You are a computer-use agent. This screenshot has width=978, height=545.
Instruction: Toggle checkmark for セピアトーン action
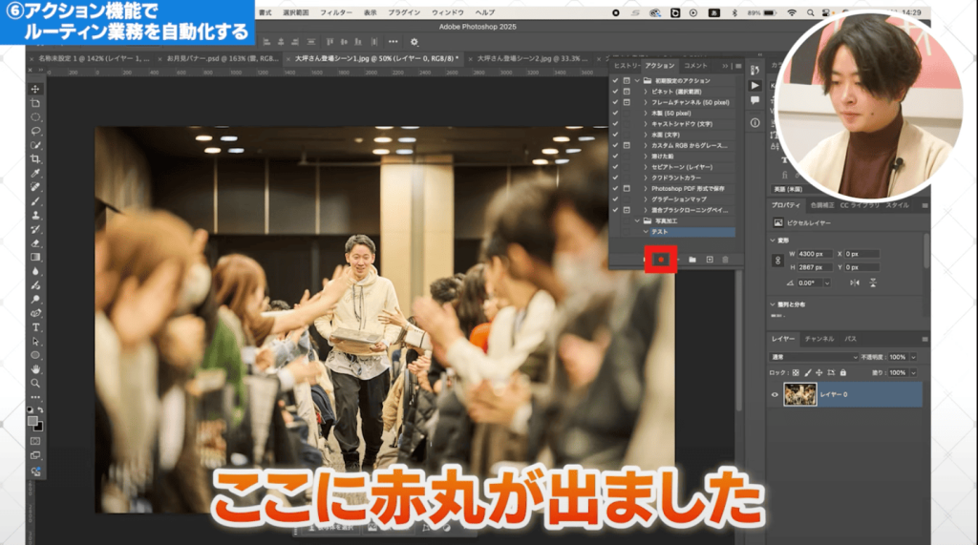(x=616, y=166)
